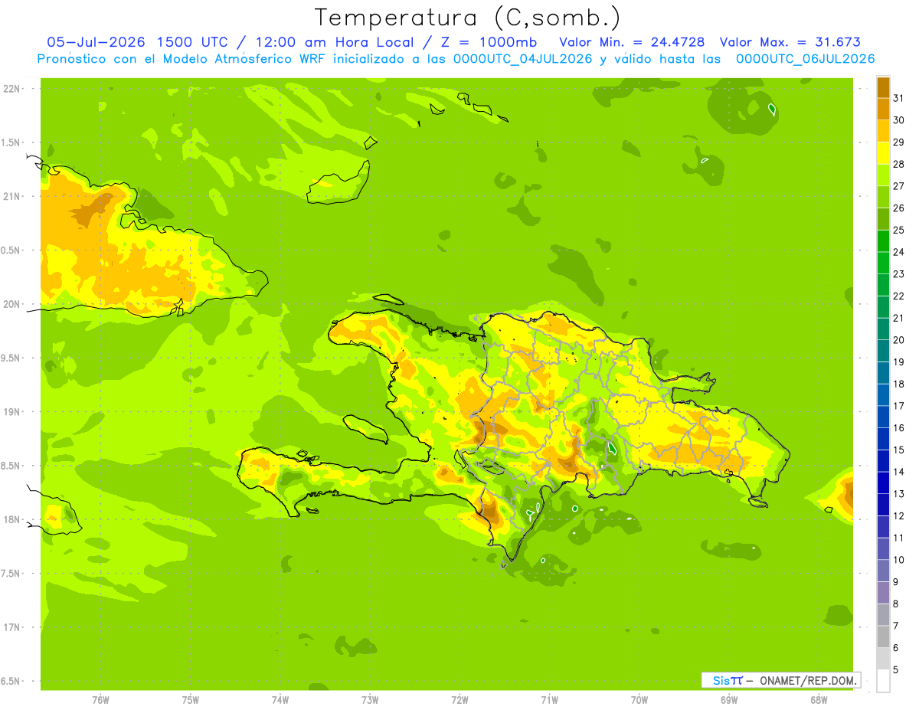Click the '75W' longitude axis label
The width and height of the screenshot is (919, 710).
(191, 700)
